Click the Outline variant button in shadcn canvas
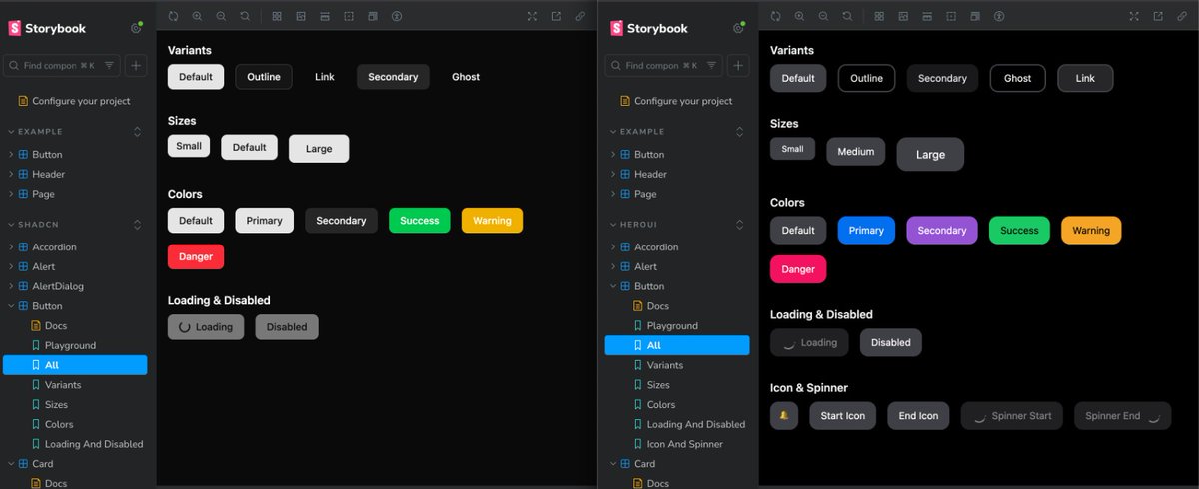This screenshot has width=1199, height=489. coord(264,77)
